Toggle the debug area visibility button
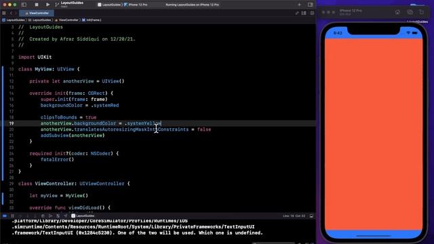The height and width of the screenshot is (244, 434). click(311, 216)
